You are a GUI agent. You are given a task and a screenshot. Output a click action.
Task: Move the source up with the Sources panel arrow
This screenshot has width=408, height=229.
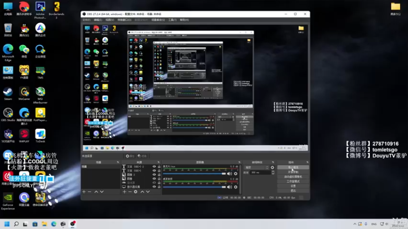pyautogui.click(x=142, y=192)
